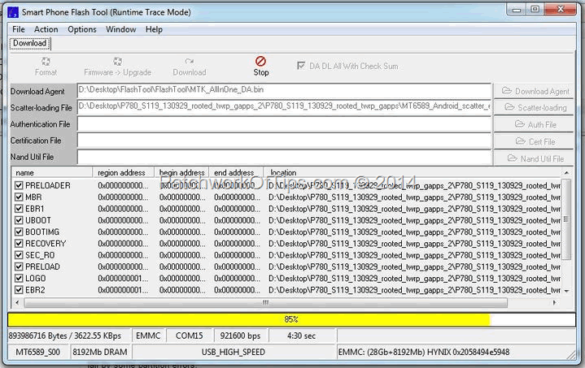Click the Smart Phone Flash Tool title icon
Image resolution: width=585 pixels, height=368 pixels.
click(x=13, y=12)
